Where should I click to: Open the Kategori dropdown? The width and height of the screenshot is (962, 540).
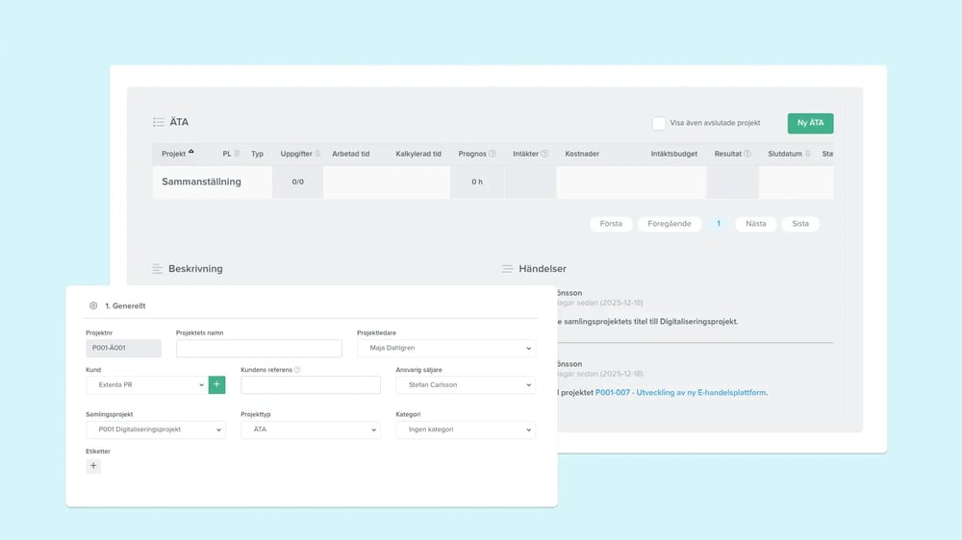tap(466, 430)
